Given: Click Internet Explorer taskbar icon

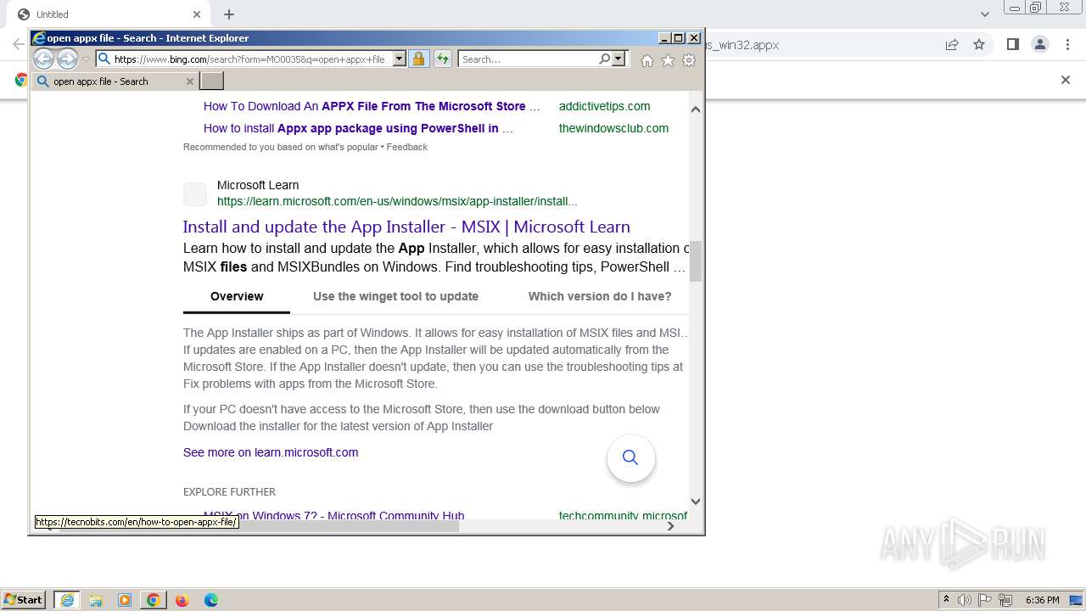Looking at the screenshot, I should click(67, 600).
